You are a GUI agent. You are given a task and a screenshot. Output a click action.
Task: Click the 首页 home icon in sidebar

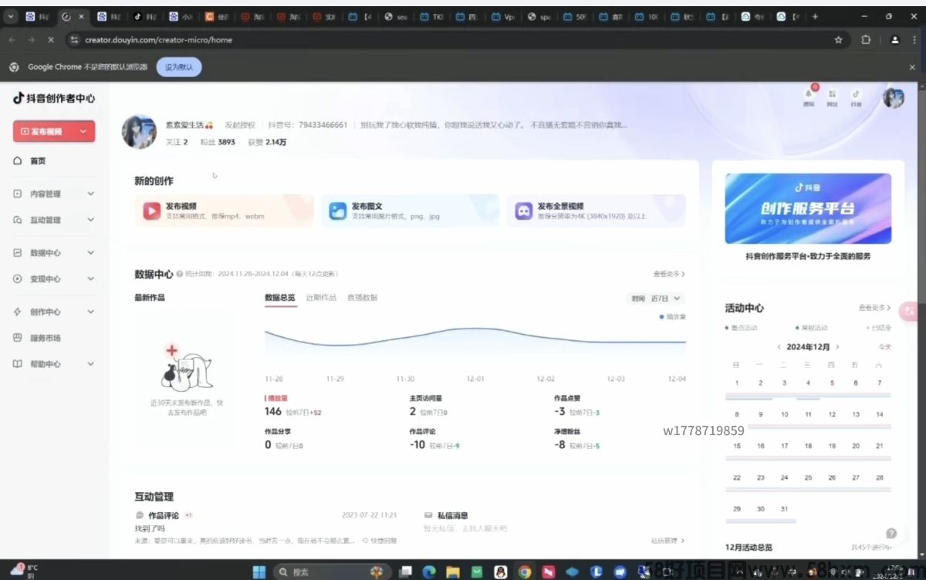click(18, 160)
